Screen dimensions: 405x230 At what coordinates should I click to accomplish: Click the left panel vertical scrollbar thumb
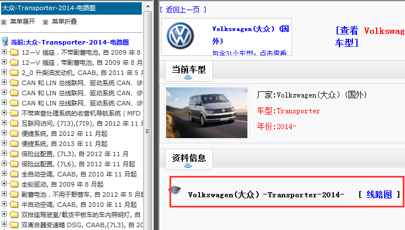click(x=148, y=131)
